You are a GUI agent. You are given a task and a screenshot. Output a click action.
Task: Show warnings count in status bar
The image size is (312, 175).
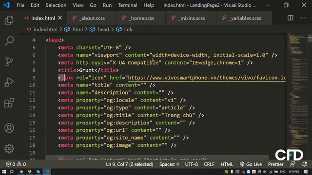tap(21, 164)
